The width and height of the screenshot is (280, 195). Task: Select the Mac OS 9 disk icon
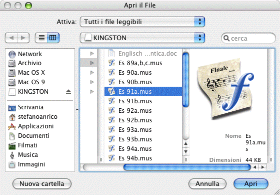[x=12, y=82]
